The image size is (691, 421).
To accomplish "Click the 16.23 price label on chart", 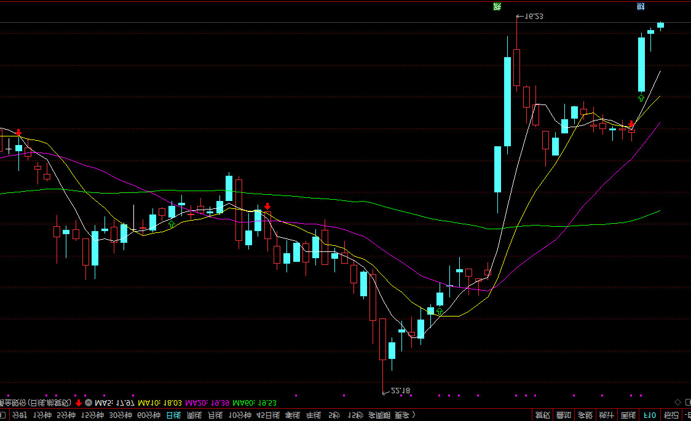I will [x=534, y=17].
